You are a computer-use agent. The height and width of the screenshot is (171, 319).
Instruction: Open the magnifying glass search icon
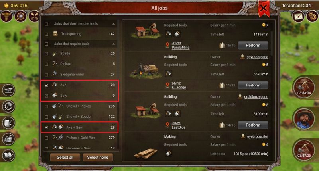click(x=21, y=16)
